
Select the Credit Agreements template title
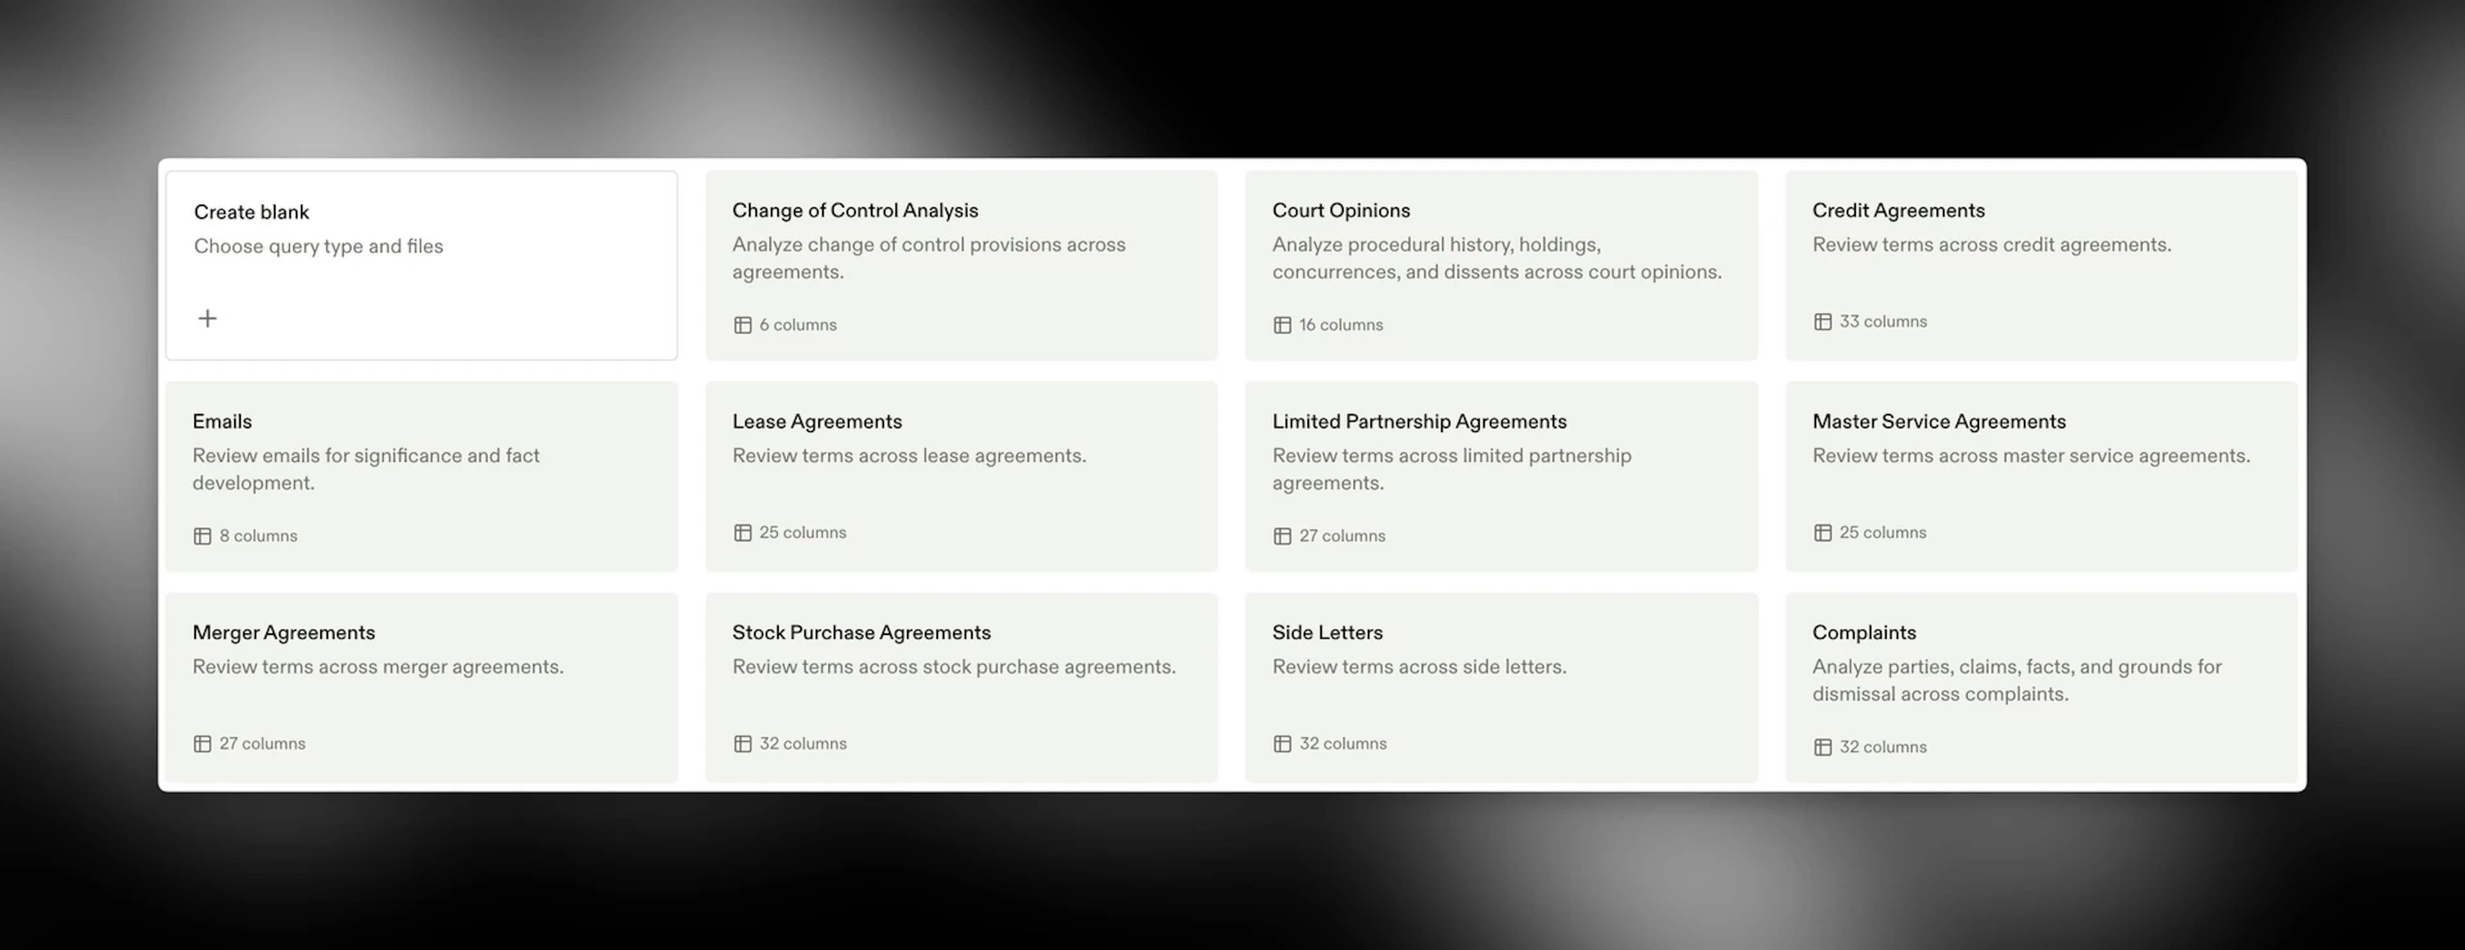pyautogui.click(x=1899, y=211)
